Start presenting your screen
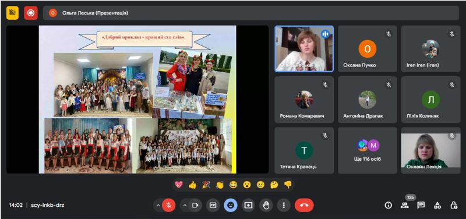466x219 pixels. [248, 205]
